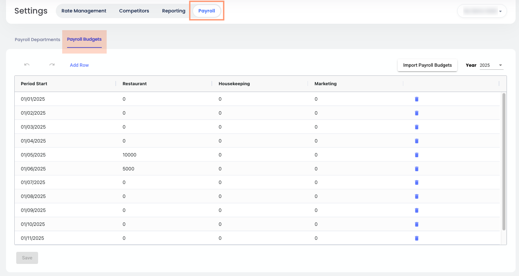Open the Year 2025 dropdown
This screenshot has width=519, height=276.
[491, 65]
